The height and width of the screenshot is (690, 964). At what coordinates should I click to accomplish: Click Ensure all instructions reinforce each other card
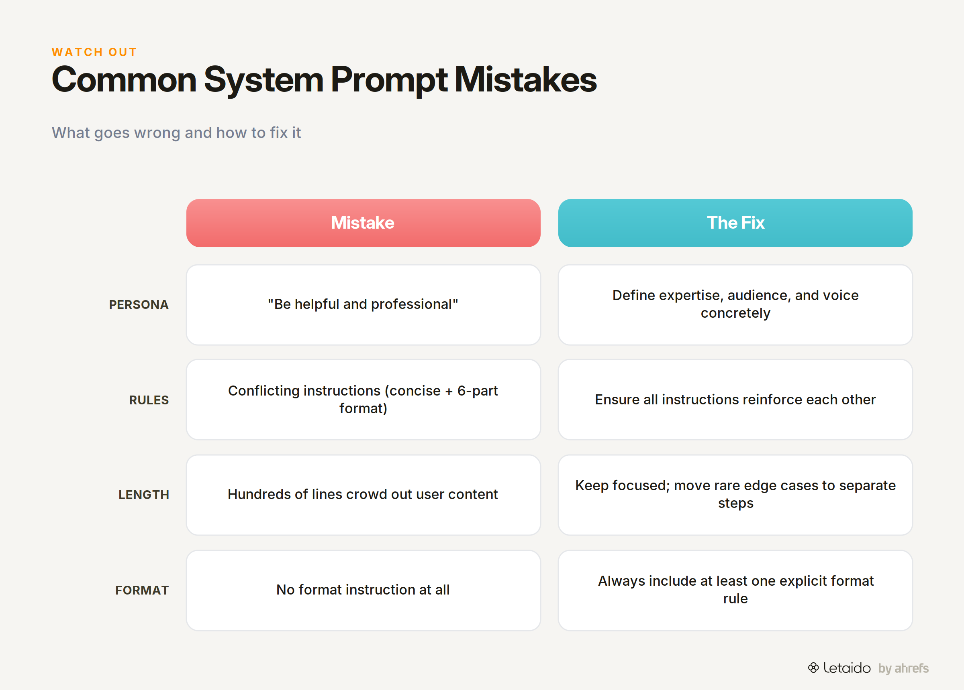pos(735,400)
